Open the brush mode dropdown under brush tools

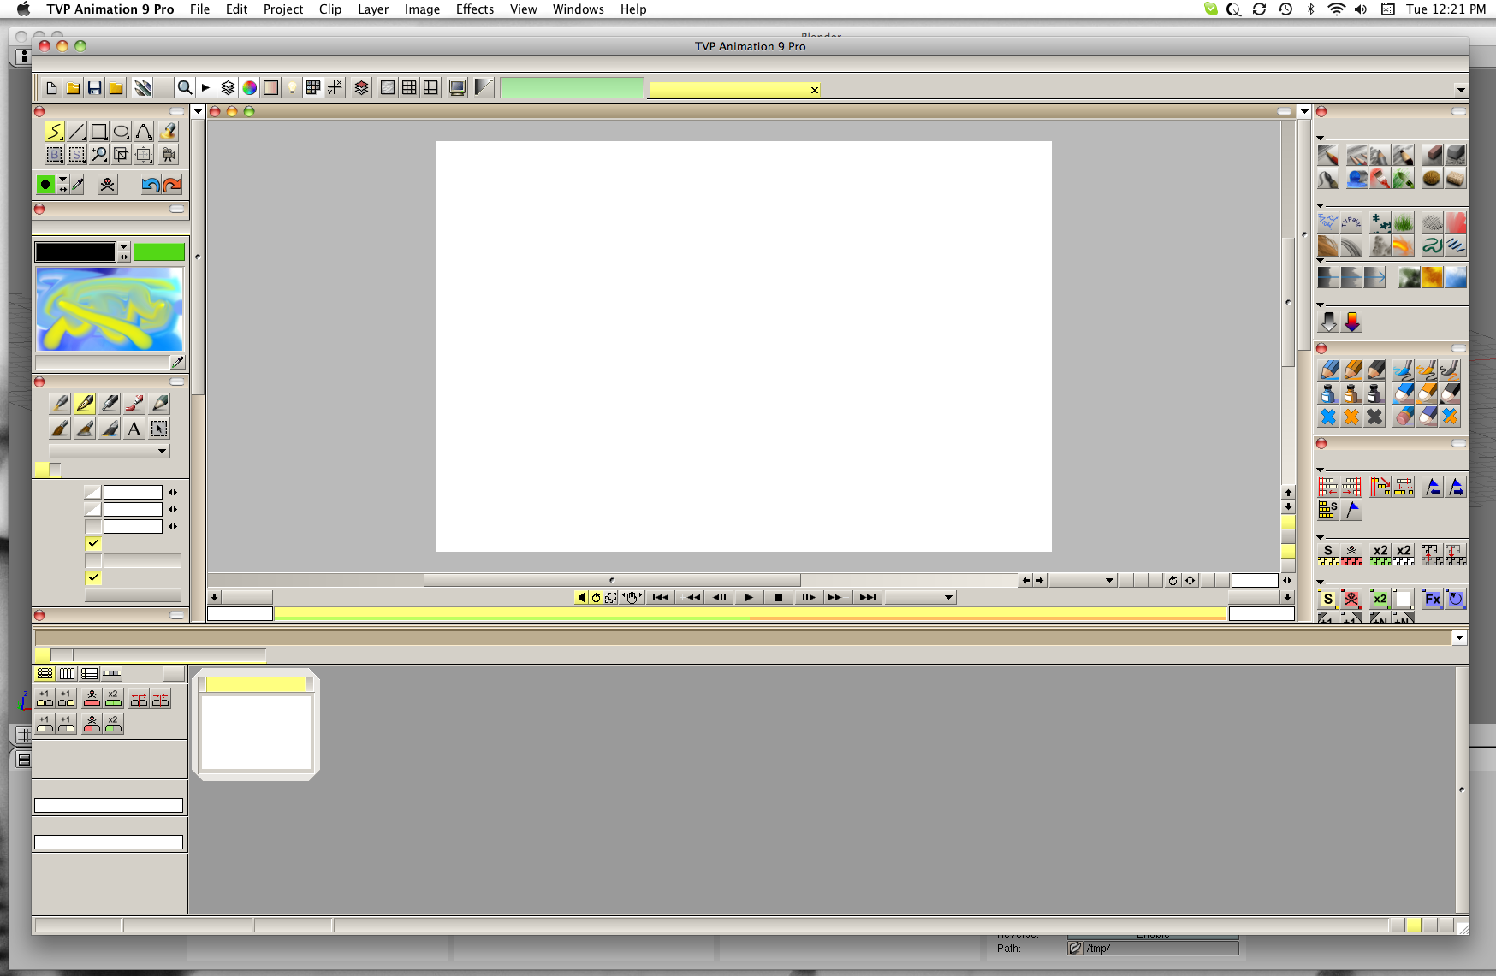109,451
